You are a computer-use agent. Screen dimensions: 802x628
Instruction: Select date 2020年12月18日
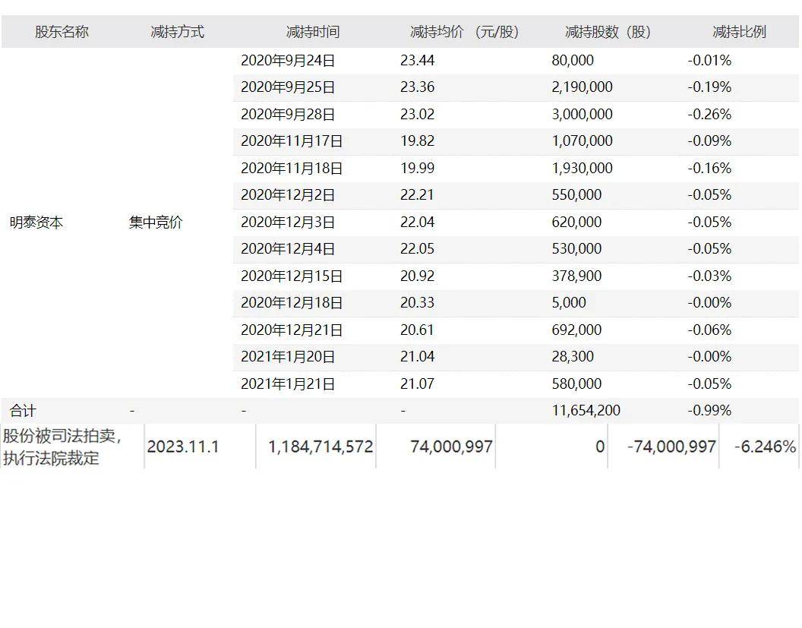tap(292, 302)
